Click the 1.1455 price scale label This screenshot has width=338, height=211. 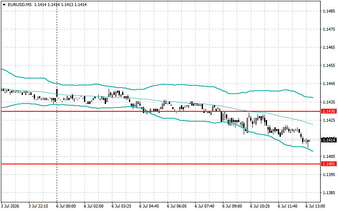(329, 66)
